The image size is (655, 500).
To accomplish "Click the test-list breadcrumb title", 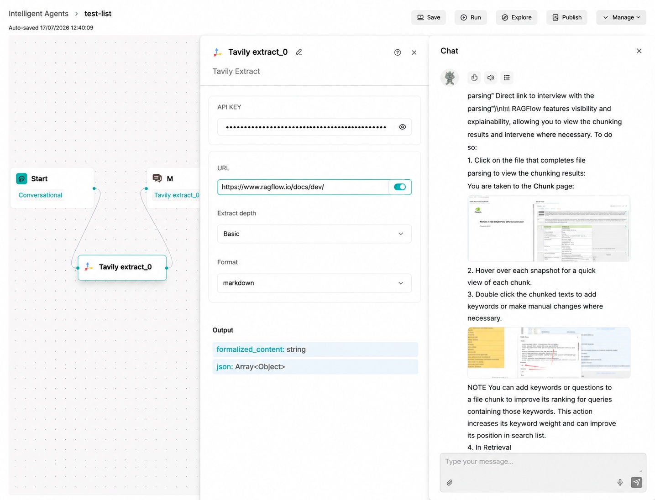I will coord(98,14).
